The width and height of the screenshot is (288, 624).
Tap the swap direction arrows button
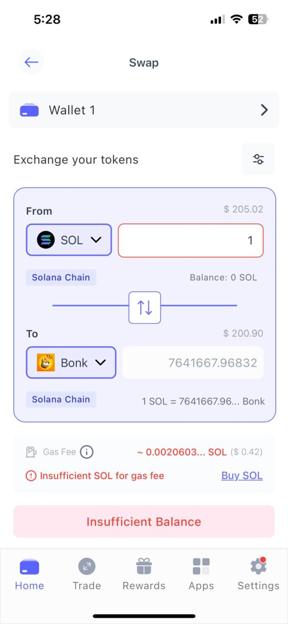click(x=145, y=308)
